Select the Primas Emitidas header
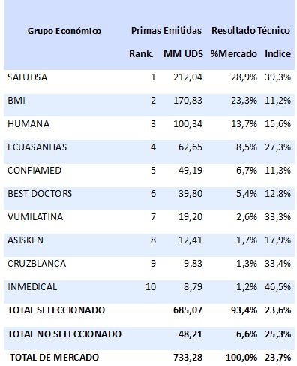This screenshot has width=297, height=366. (x=166, y=31)
